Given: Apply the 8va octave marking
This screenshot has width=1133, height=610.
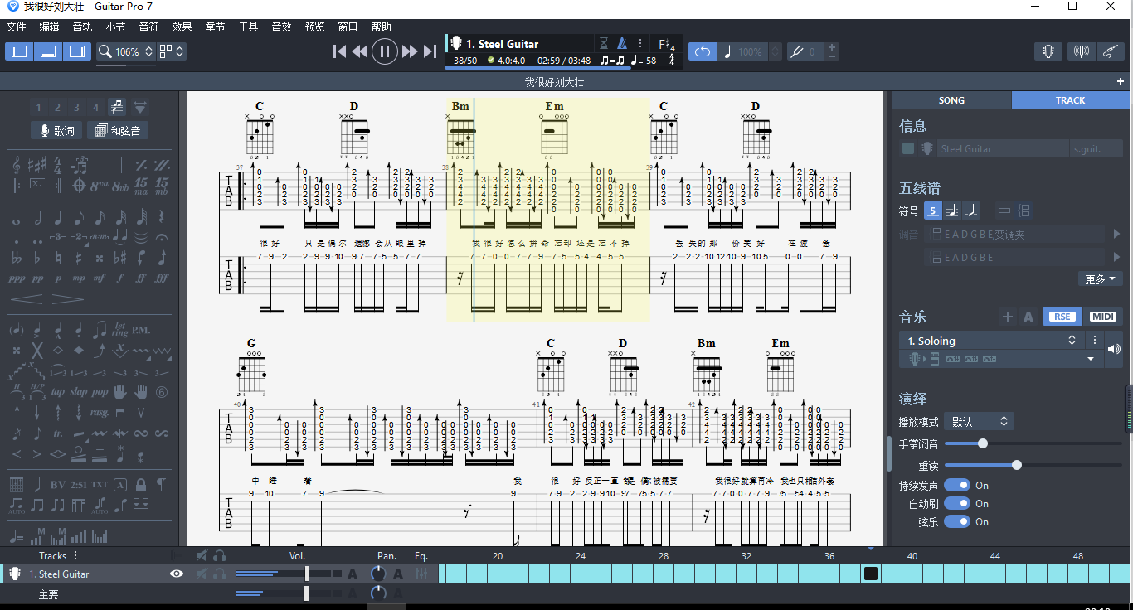Looking at the screenshot, I should (100, 184).
